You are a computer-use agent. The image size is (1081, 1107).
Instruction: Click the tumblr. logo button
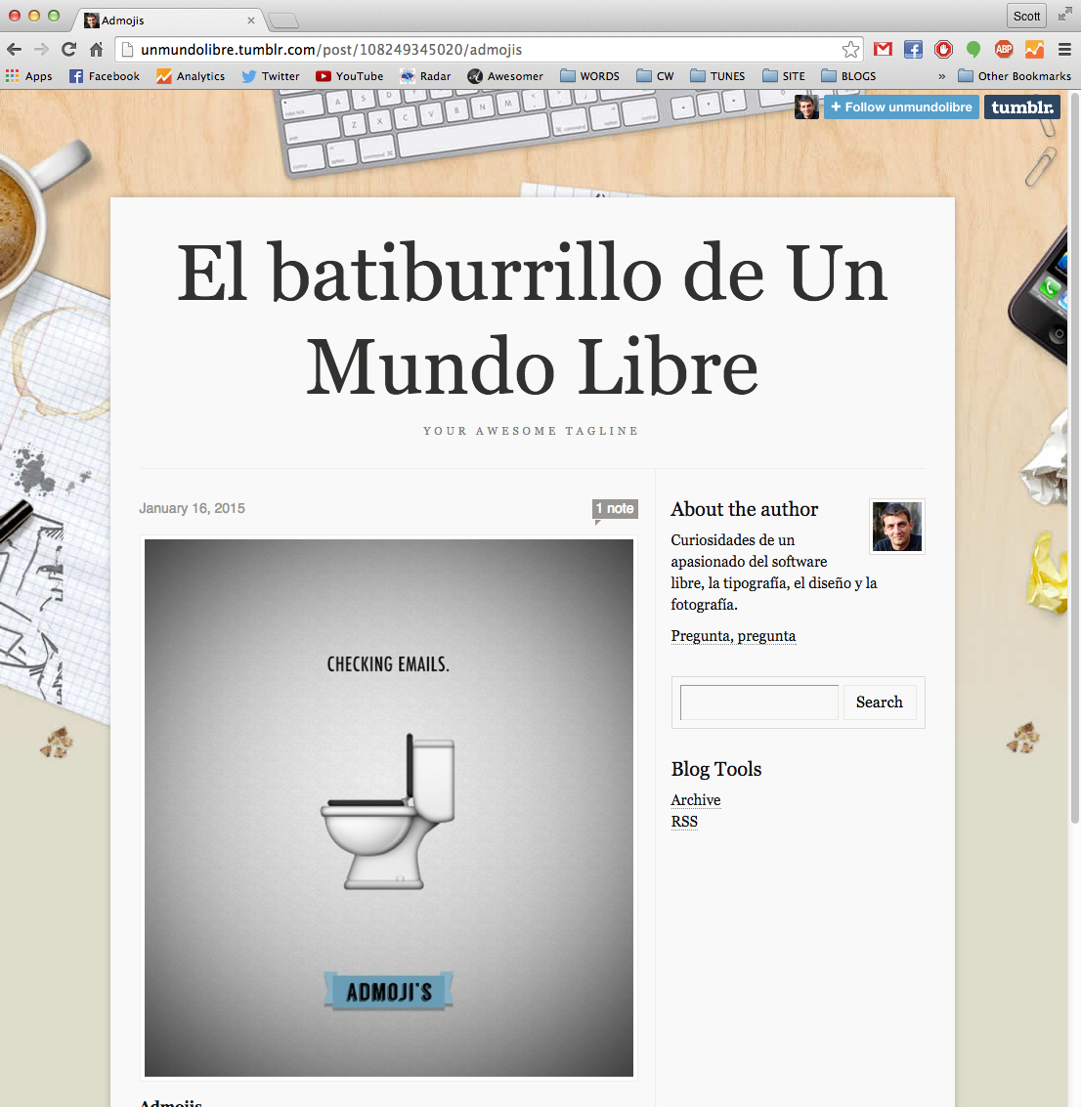click(1022, 107)
